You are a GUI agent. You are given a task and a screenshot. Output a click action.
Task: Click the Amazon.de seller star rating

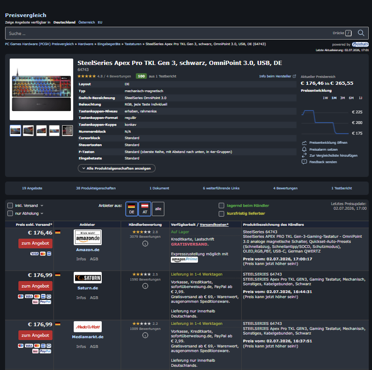coord(142,232)
